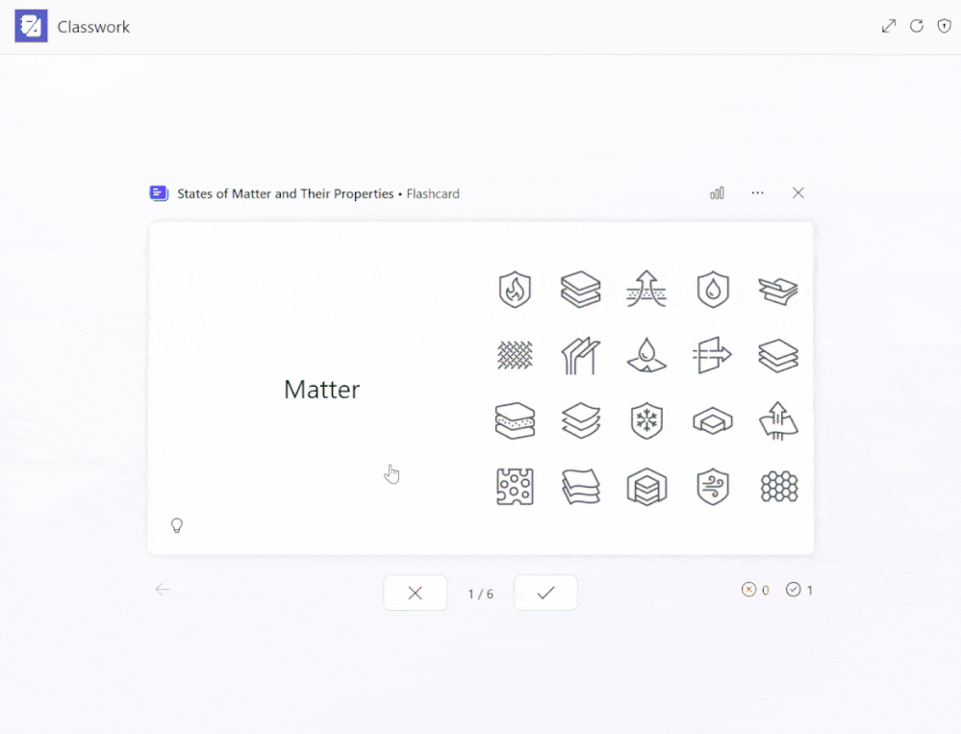Click the correct count indicator showing 1
This screenshot has height=734, width=961.
(x=799, y=590)
